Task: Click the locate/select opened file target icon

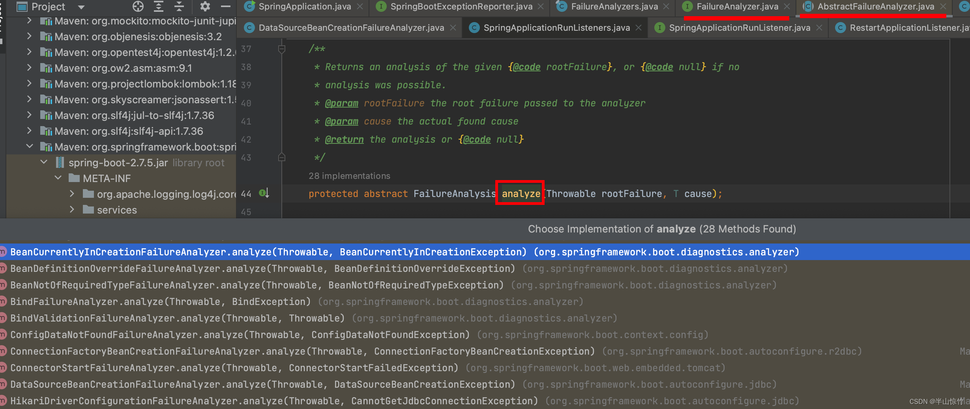Action: 138,6
